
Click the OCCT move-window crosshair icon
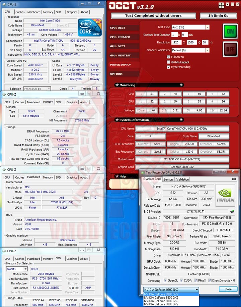(221, 5)
